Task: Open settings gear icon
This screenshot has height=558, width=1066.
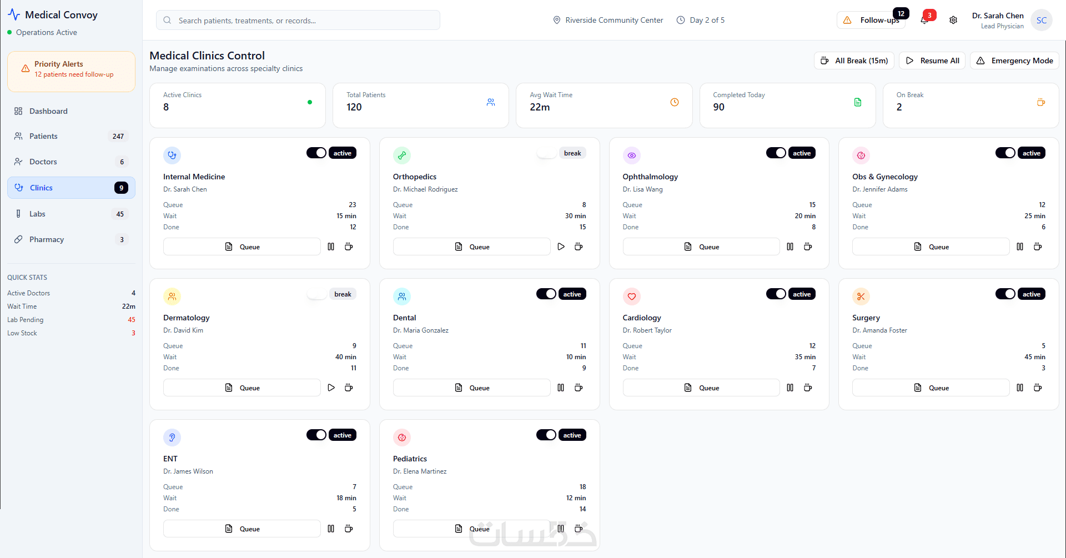Action: pos(953,20)
